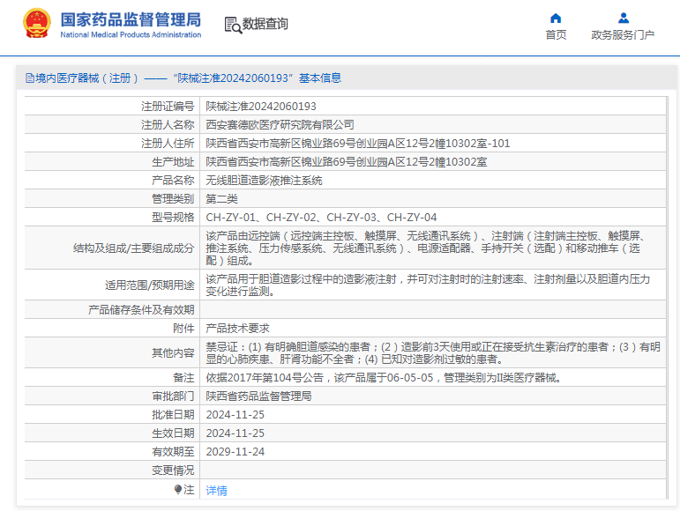Click the 有效期至 label
680x511 pixels.
click(x=173, y=452)
